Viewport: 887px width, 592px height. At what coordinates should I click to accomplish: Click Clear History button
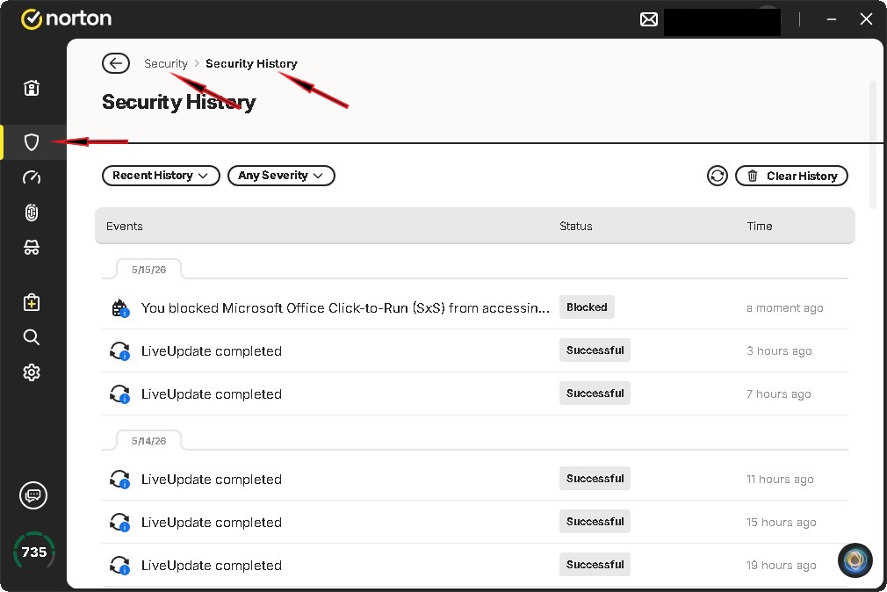pos(791,176)
